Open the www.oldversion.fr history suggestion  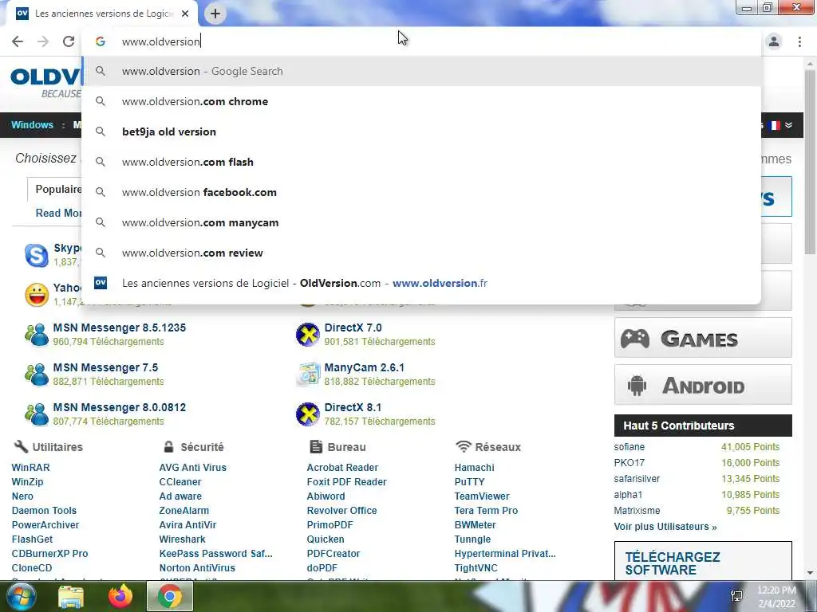tap(421, 283)
